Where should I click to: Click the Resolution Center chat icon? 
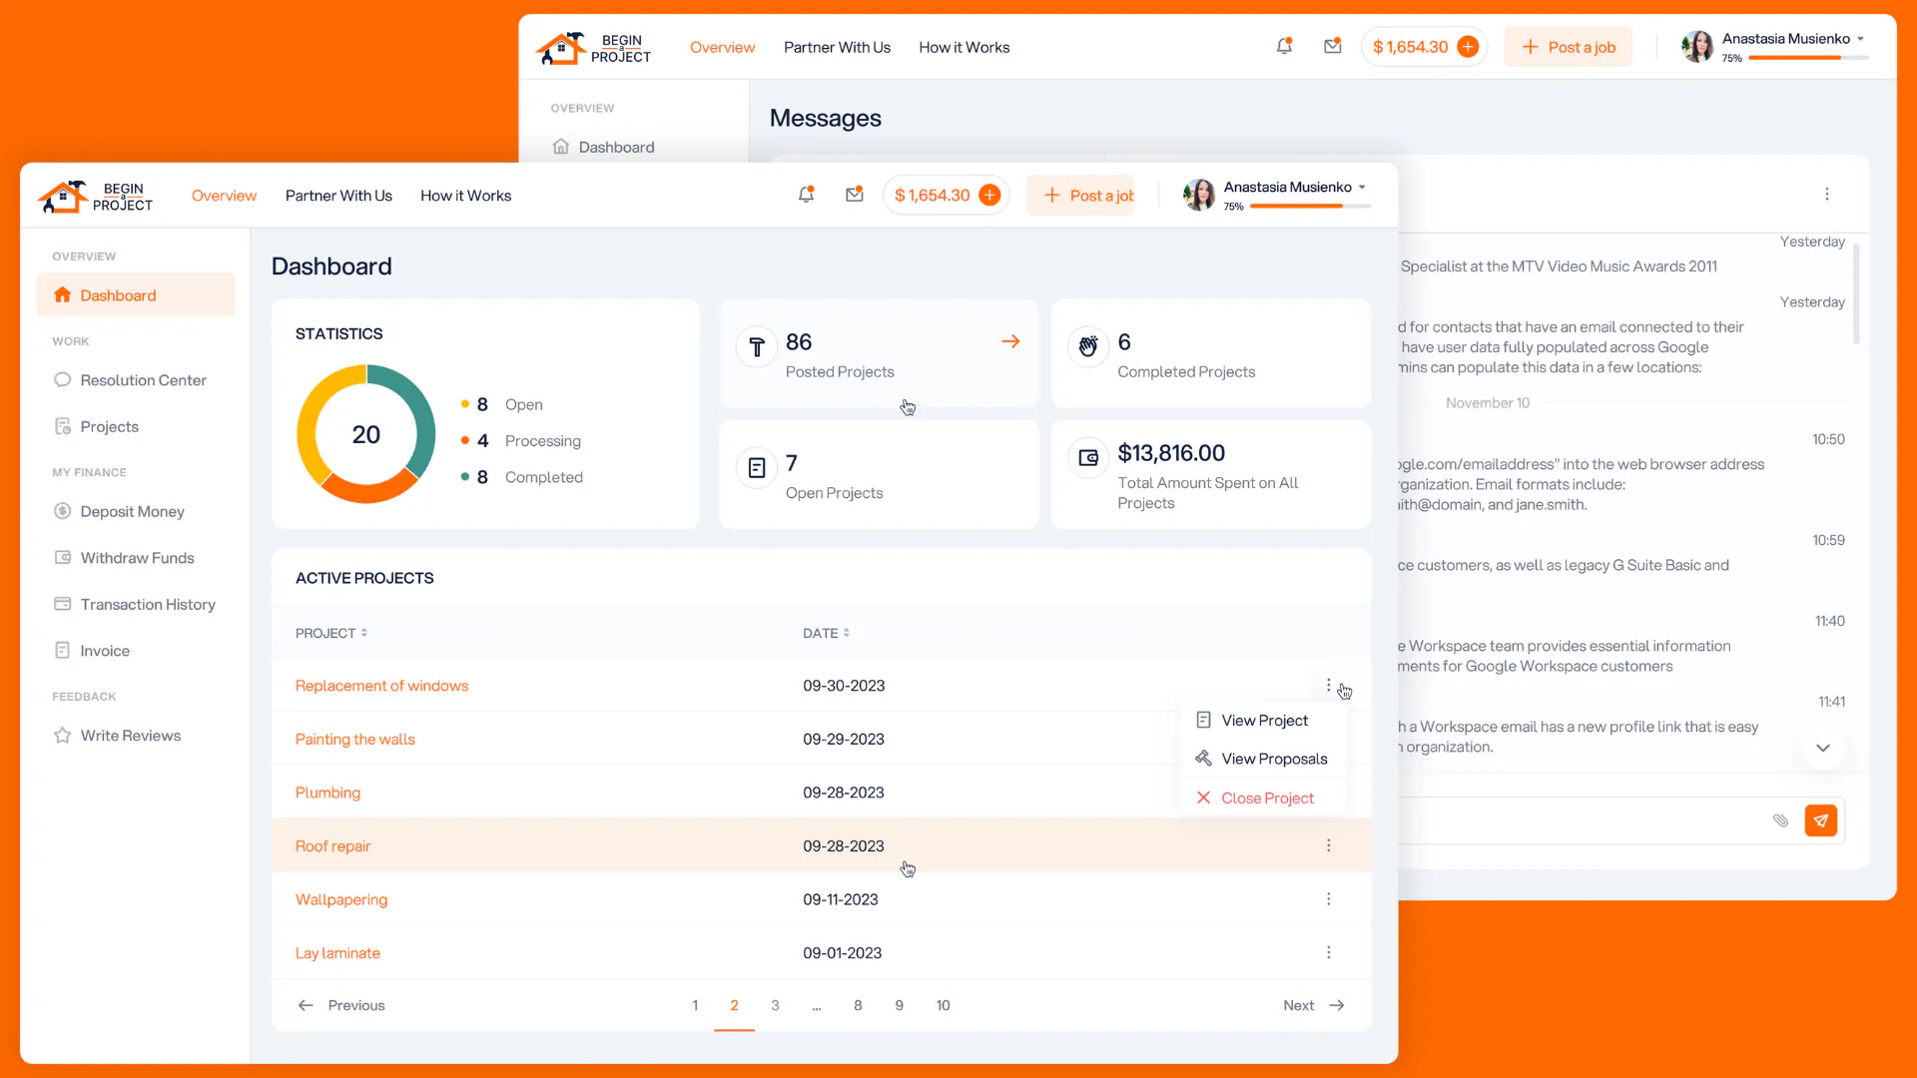[x=62, y=380]
